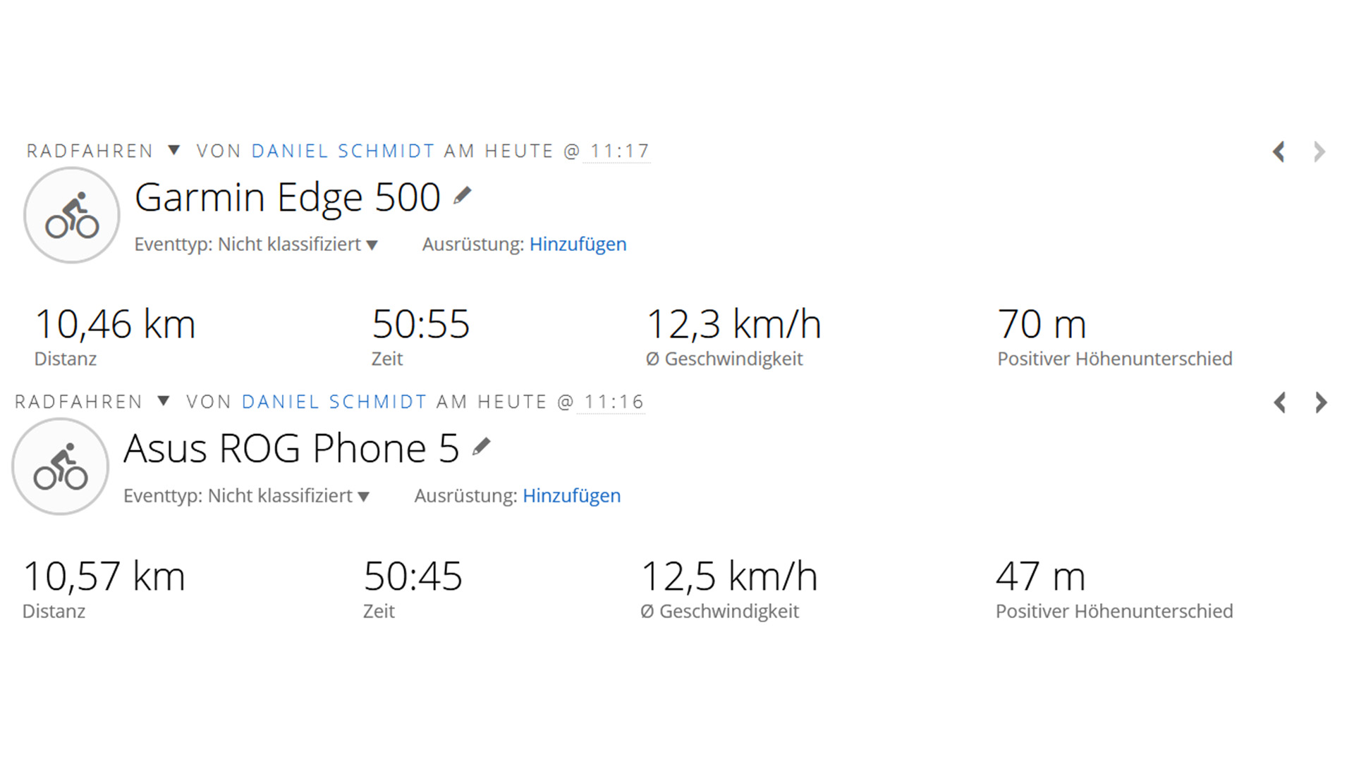Click Hinzufügen to add equipment to Garmin activity

click(578, 245)
